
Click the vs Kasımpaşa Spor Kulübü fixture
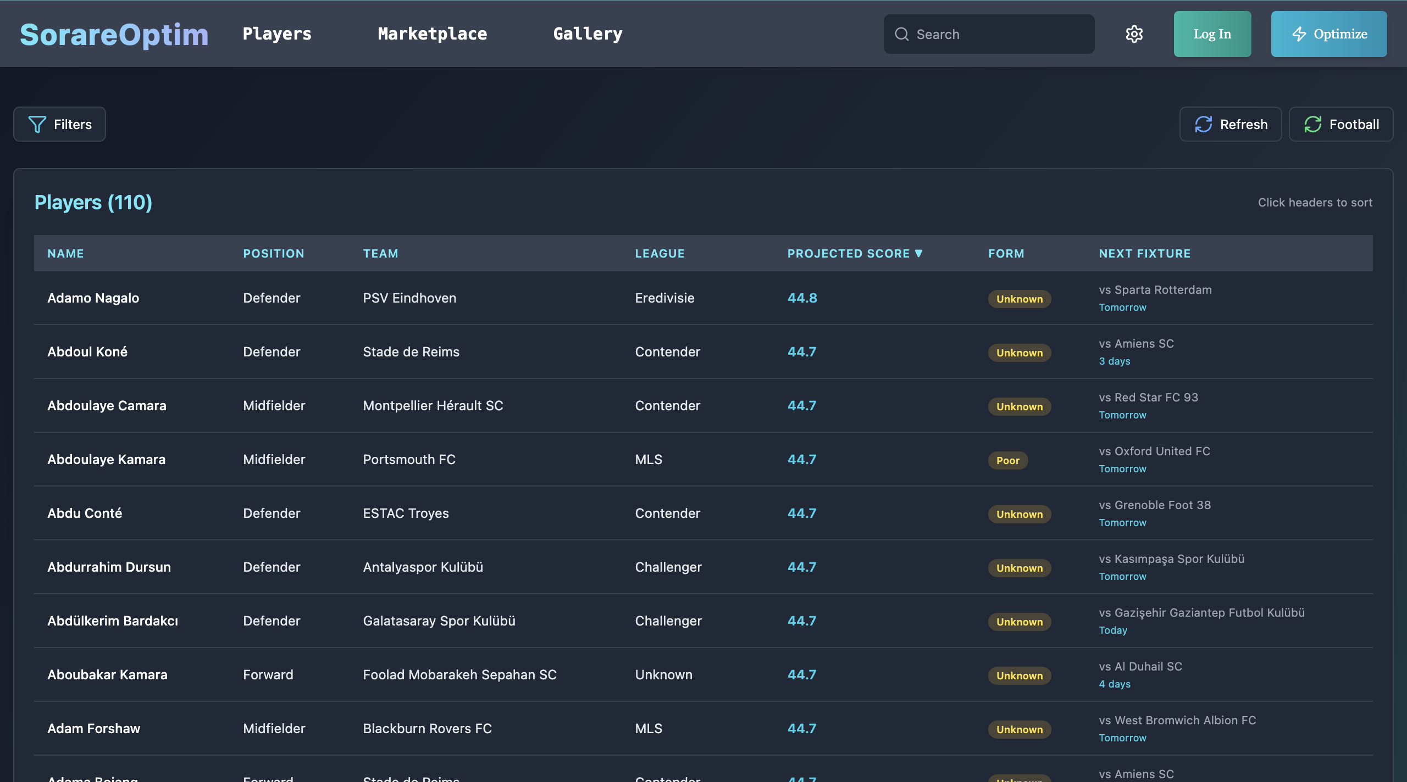pyautogui.click(x=1171, y=558)
